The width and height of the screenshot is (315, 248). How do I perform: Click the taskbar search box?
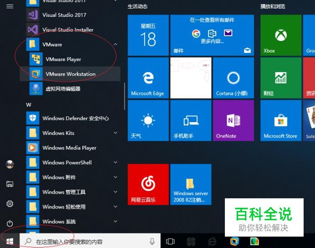point(90,241)
